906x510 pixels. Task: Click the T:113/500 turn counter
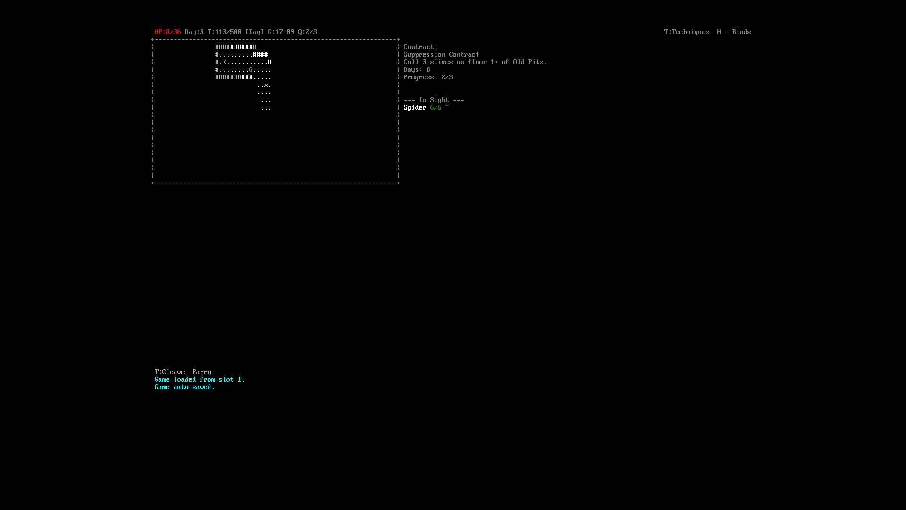[224, 32]
